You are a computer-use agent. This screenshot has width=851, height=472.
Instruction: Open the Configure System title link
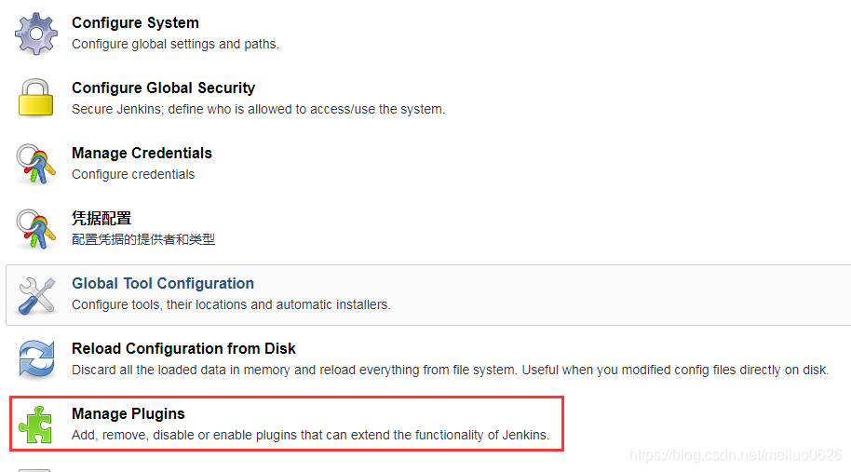(x=135, y=22)
